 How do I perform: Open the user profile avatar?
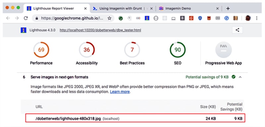(x=248, y=18)
